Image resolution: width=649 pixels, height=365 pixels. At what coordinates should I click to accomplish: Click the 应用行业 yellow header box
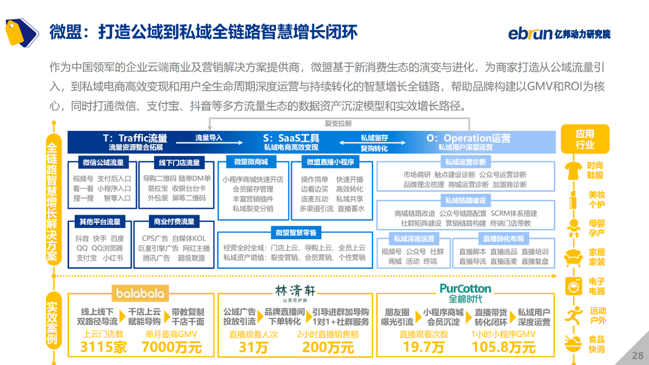(x=585, y=139)
